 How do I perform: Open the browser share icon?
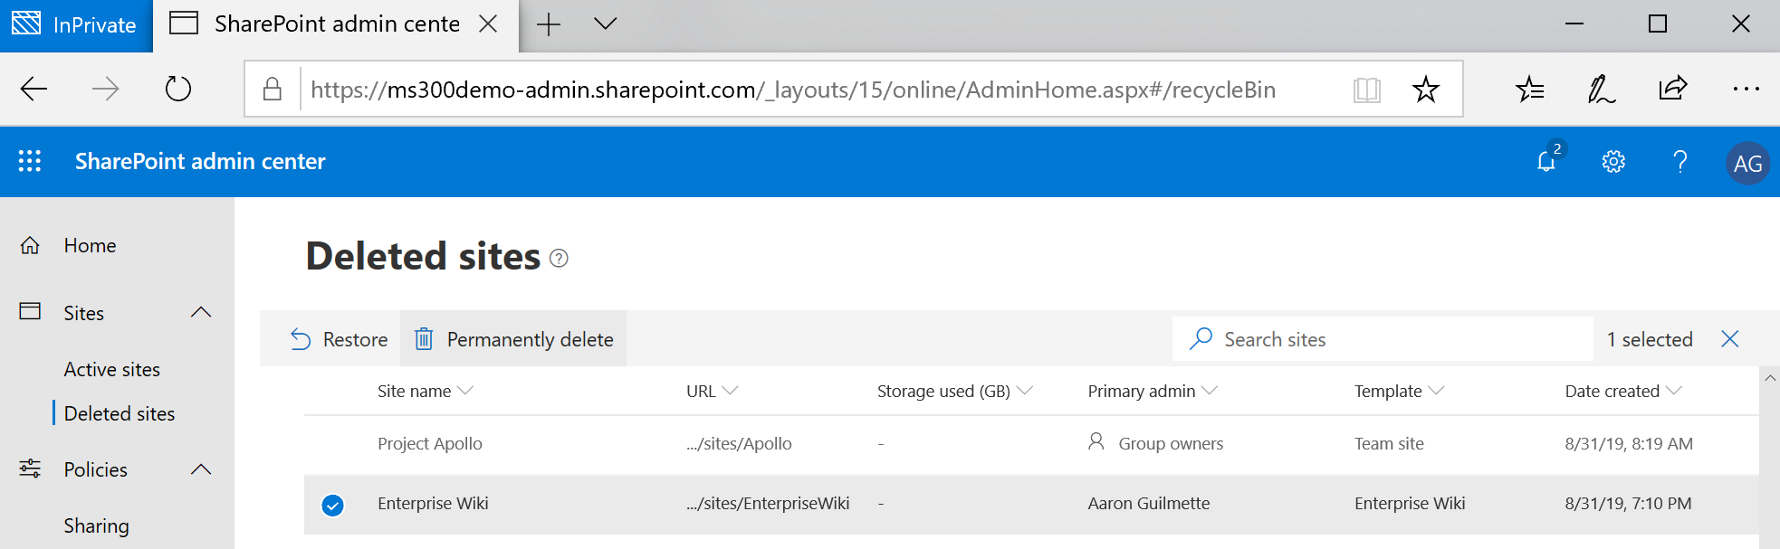(1672, 89)
